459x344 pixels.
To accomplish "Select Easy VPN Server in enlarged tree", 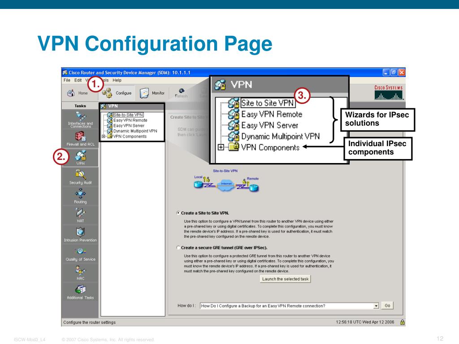I will coord(269,125).
